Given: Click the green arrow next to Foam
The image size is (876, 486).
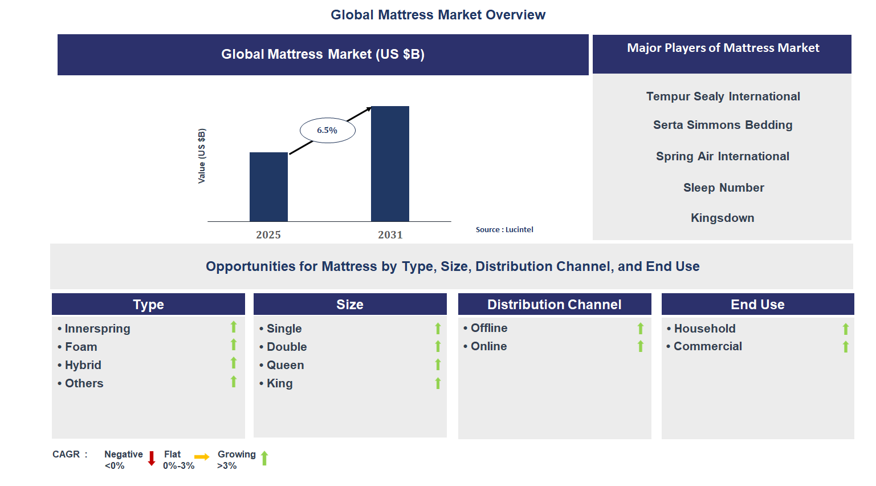Looking at the screenshot, I should (x=234, y=346).
